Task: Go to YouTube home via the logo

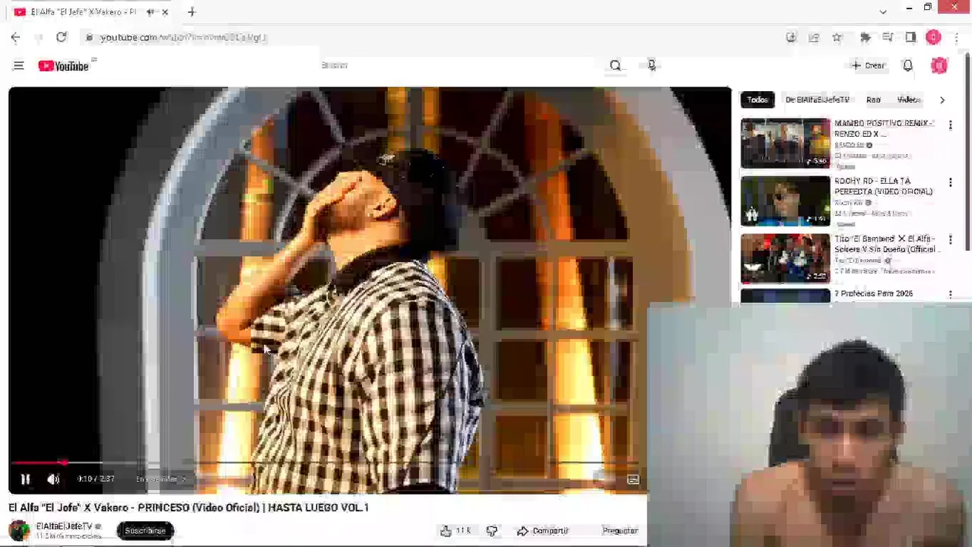Action: (64, 66)
